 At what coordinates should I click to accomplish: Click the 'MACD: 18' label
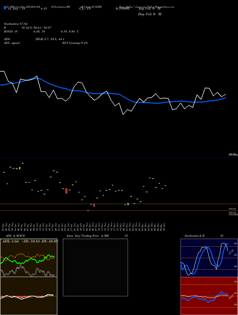coord(11,31)
